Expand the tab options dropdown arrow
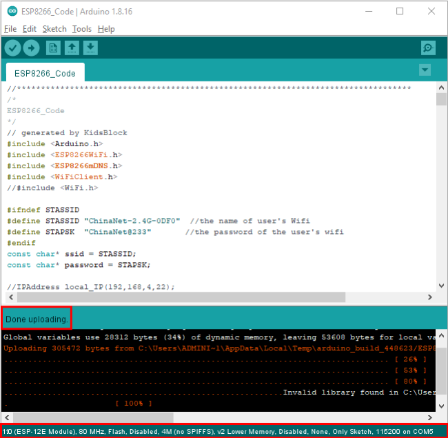The width and height of the screenshot is (448, 438). [425, 70]
